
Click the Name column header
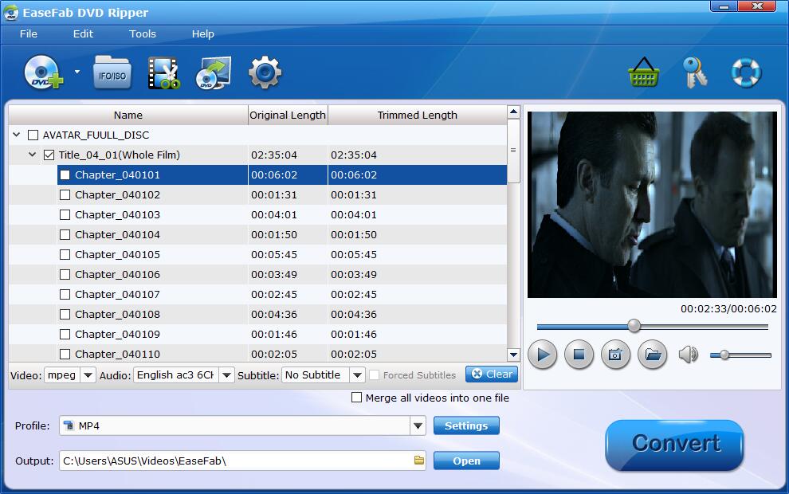pos(128,115)
